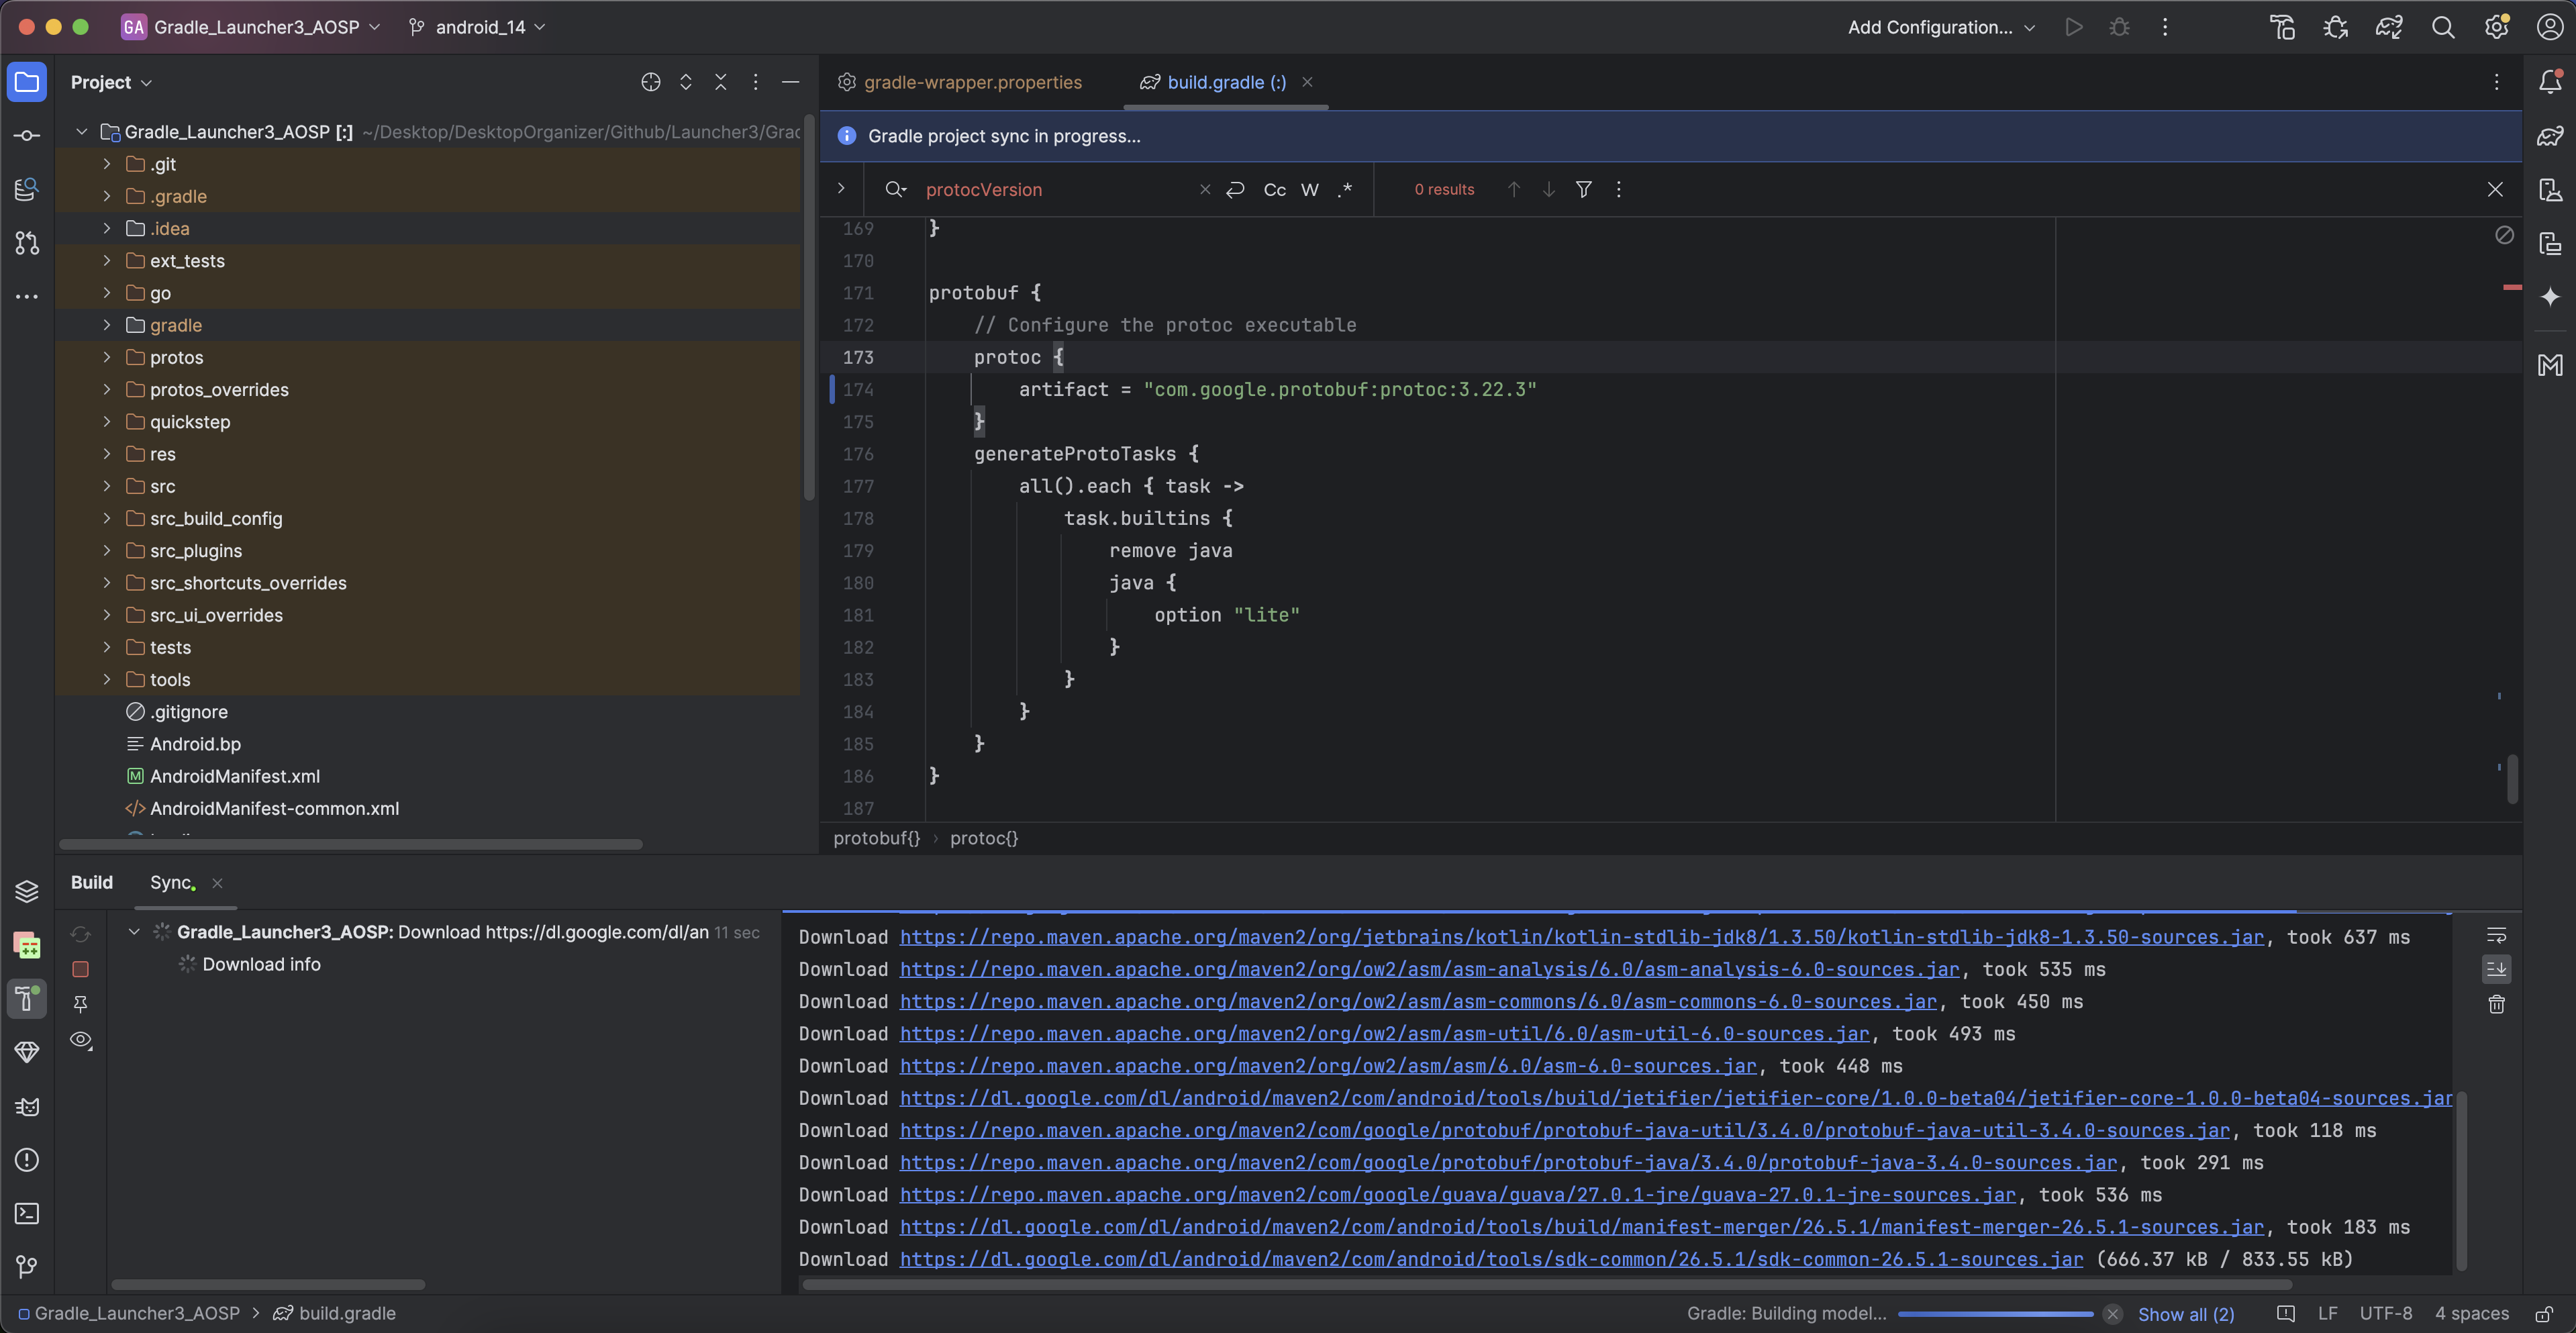Change UTF-8 file encoding in status bar
Viewport: 2576px width, 1333px height.
2385,1313
